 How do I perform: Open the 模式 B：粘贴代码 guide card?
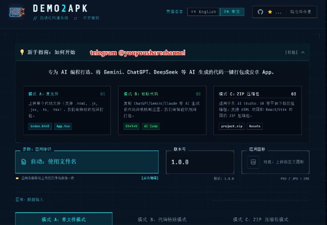pos(162,110)
